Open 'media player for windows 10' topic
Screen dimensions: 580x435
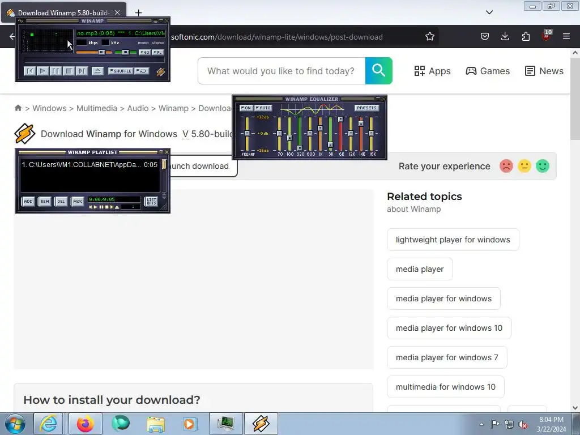click(x=449, y=328)
